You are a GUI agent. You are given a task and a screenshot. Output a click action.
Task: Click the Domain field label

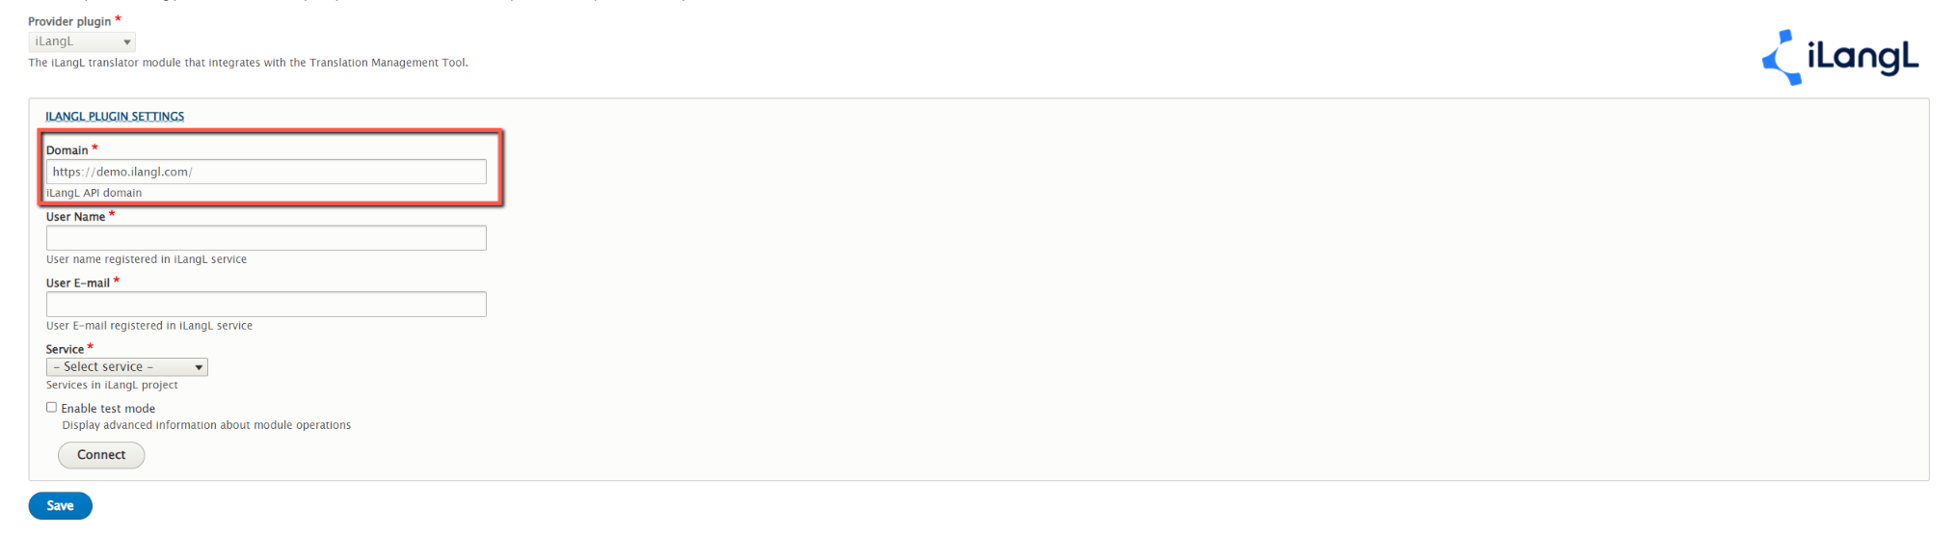point(67,150)
